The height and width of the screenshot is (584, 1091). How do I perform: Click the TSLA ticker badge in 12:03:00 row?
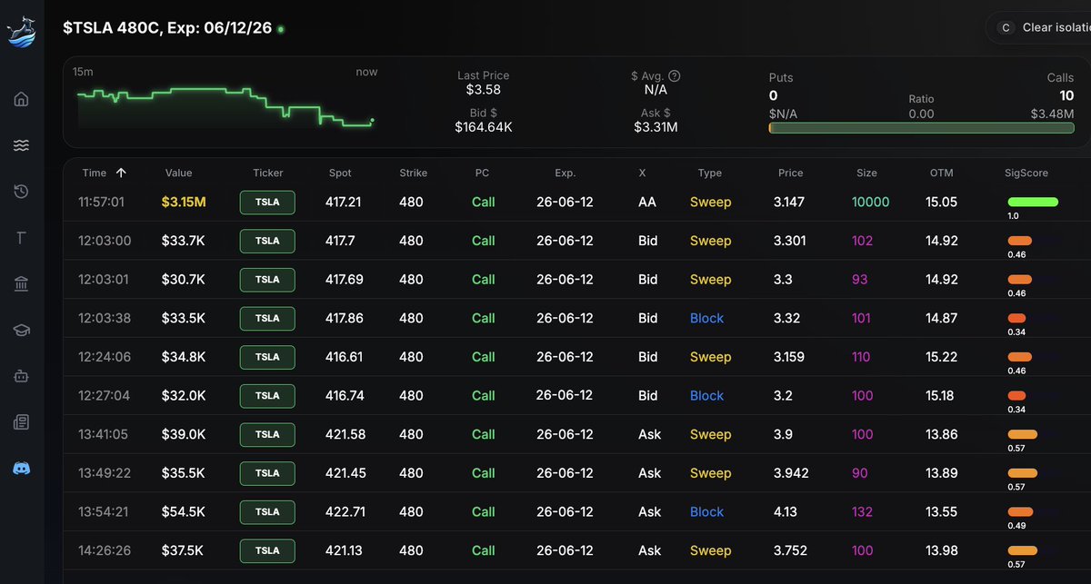pos(267,241)
